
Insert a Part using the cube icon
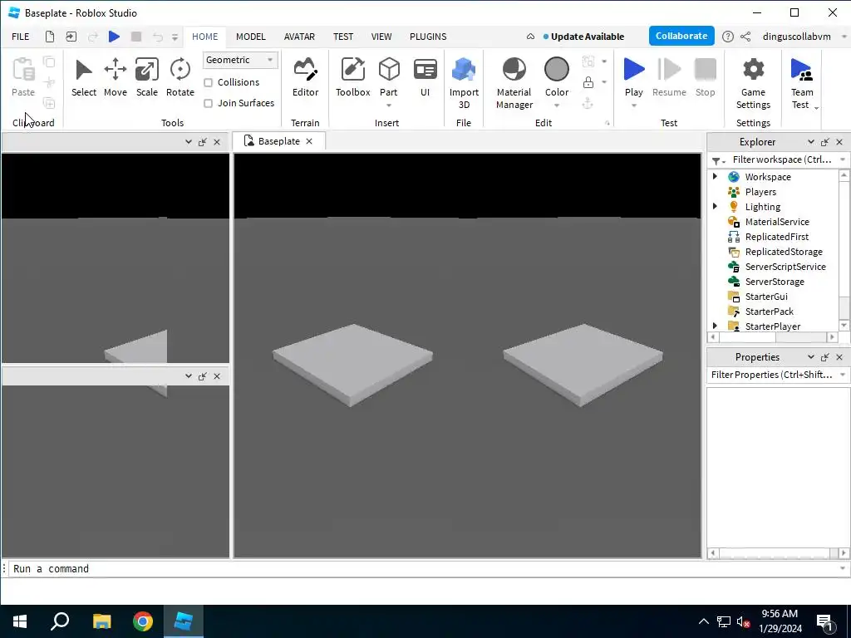pos(389,71)
